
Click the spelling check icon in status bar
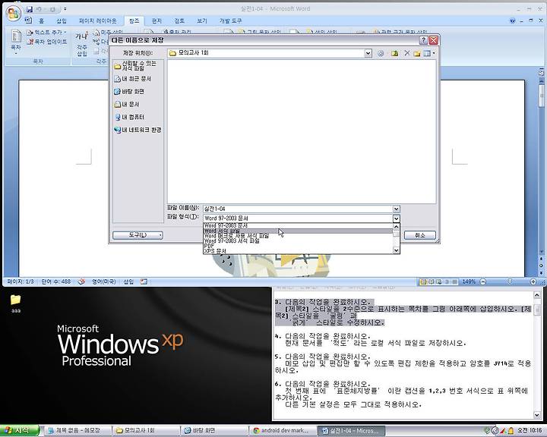pyautogui.click(x=81, y=281)
